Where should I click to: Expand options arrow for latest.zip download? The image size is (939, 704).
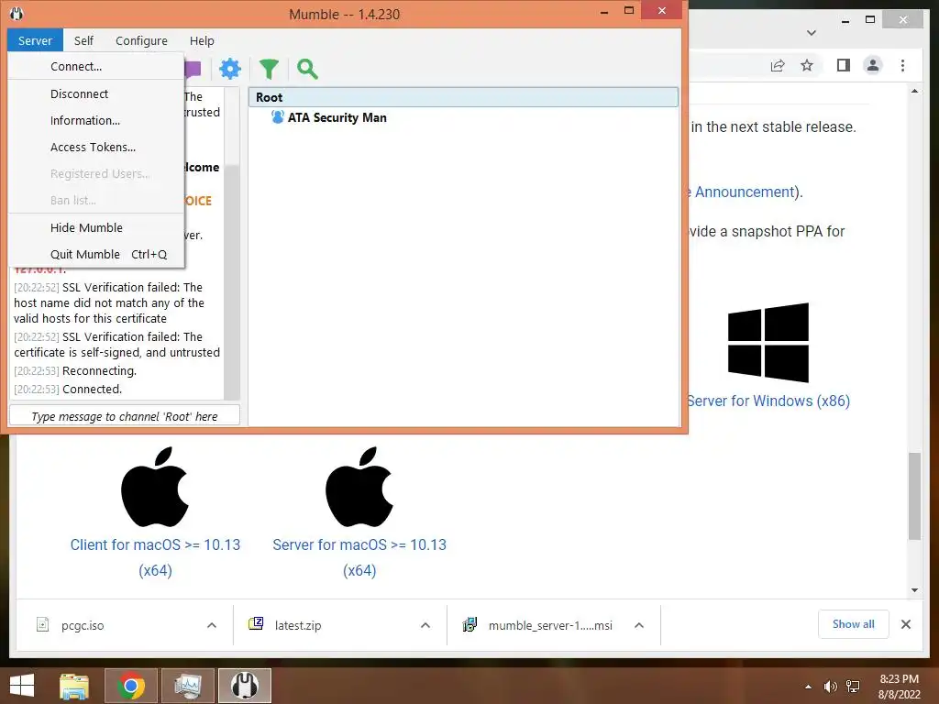coord(425,625)
